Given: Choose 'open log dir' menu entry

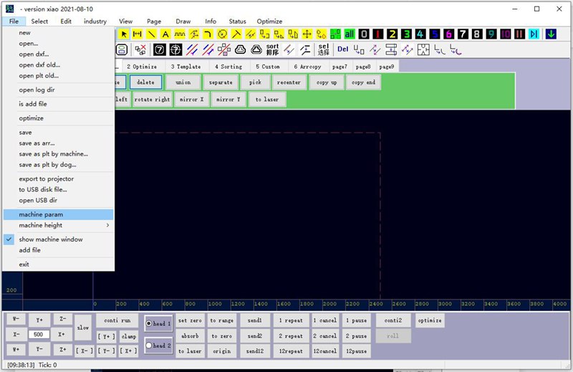Looking at the screenshot, I should (x=59, y=90).
